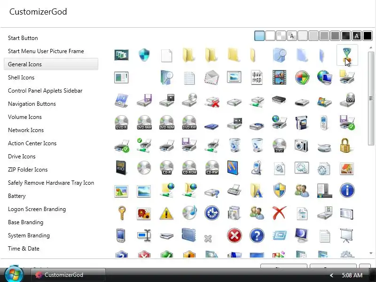Open Network Icons category
The height and width of the screenshot is (282, 376).
[x=26, y=130]
